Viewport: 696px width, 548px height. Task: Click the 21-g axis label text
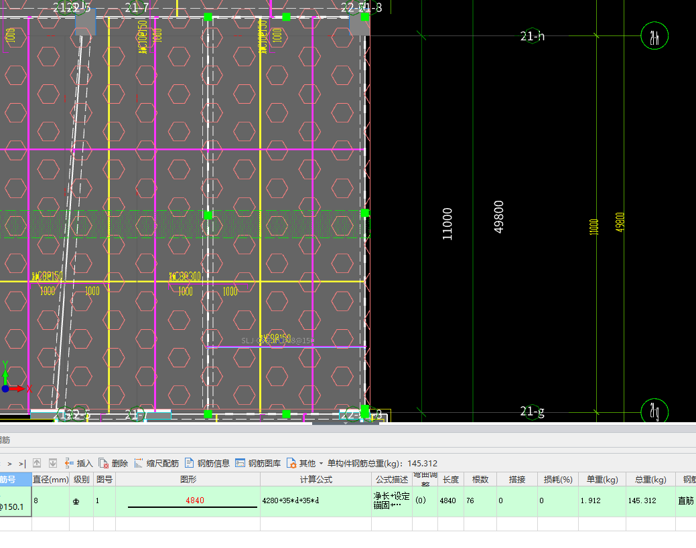tap(532, 412)
